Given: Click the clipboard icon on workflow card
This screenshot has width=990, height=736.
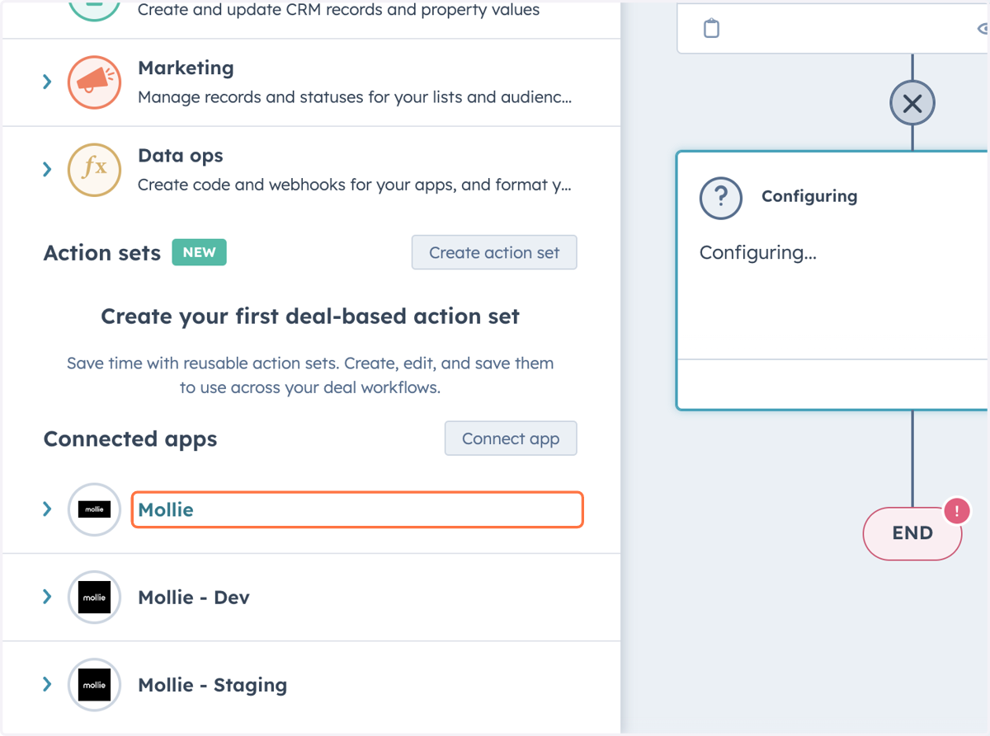Looking at the screenshot, I should (x=711, y=29).
